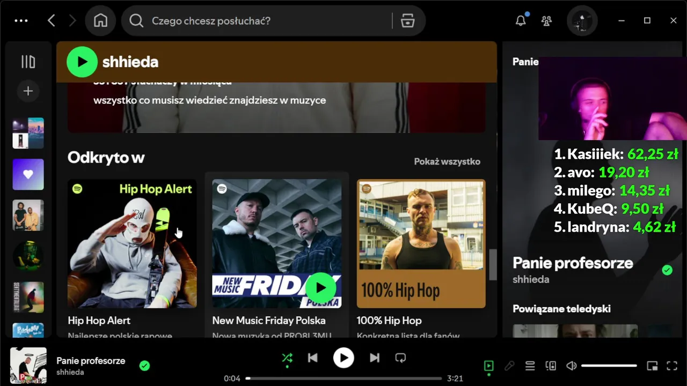Click 'Powiązane teledyski' heading
Image resolution: width=687 pixels, height=386 pixels.
click(x=561, y=309)
